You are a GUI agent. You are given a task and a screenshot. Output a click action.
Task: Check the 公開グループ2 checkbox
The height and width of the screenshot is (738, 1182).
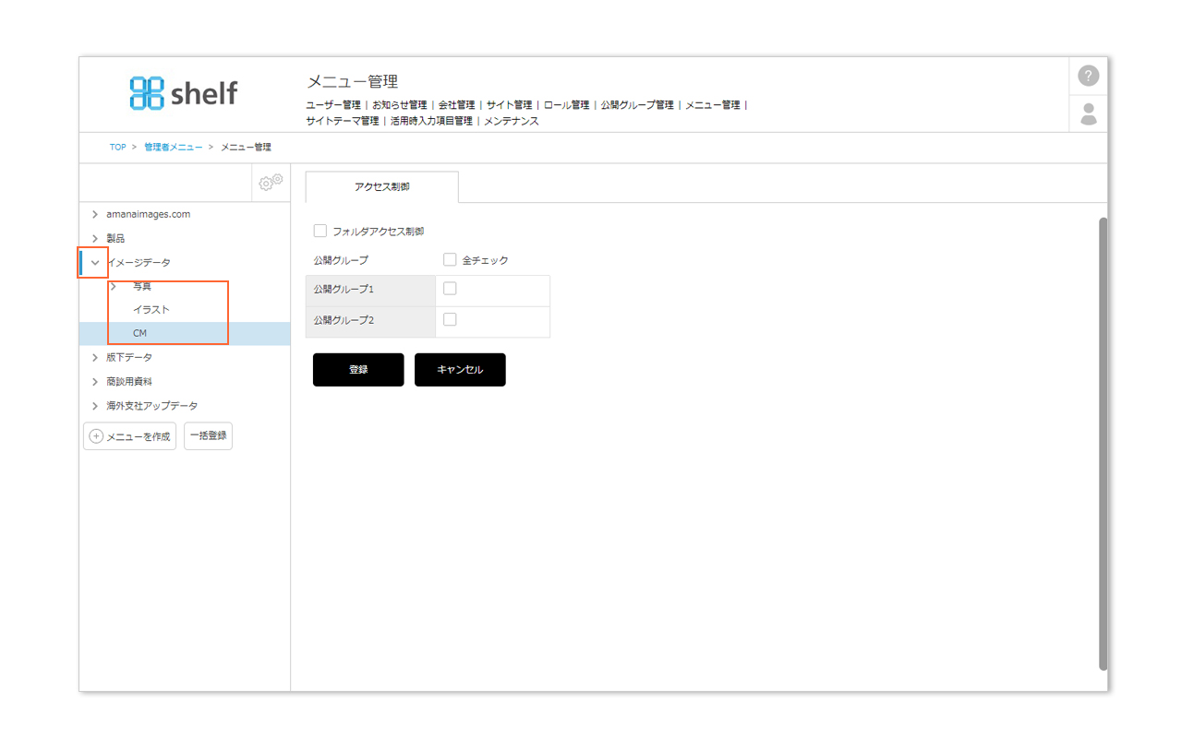click(450, 319)
